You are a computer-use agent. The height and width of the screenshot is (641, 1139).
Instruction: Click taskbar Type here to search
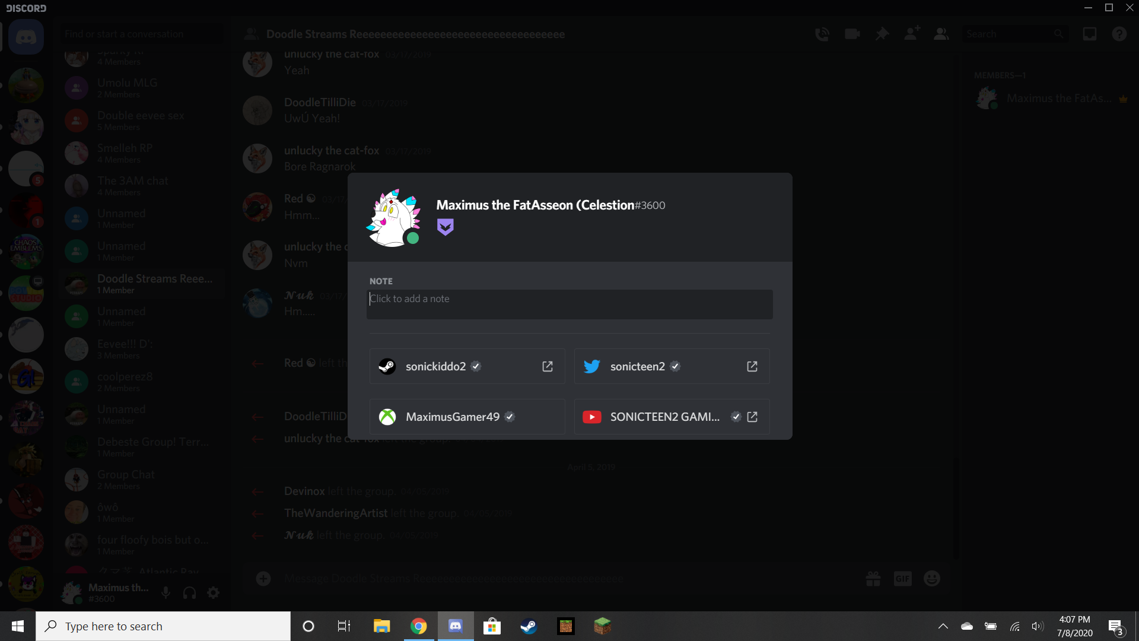click(x=163, y=626)
